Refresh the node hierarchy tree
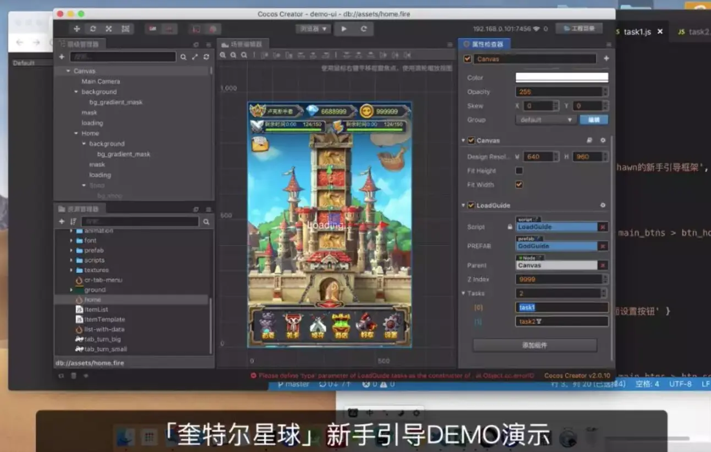Screen dimensions: 711x452 (206, 57)
